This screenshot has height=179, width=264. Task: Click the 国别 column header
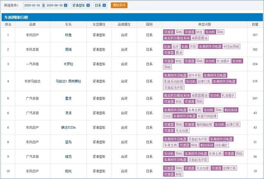coord(149,24)
